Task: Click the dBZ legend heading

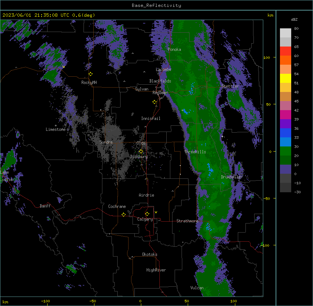Action: tap(294, 19)
